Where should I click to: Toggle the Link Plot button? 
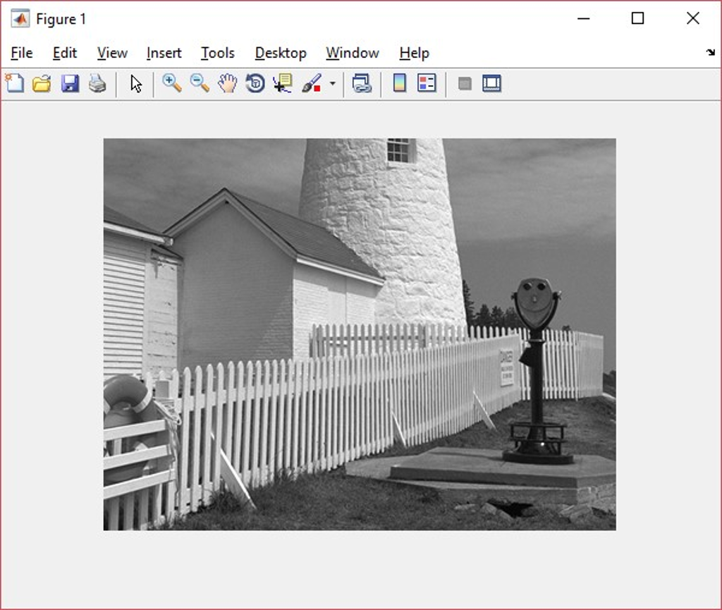[362, 84]
